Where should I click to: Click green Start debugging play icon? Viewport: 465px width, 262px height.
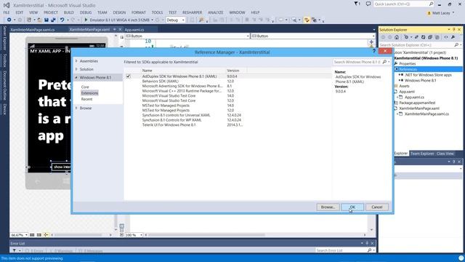coord(86,20)
